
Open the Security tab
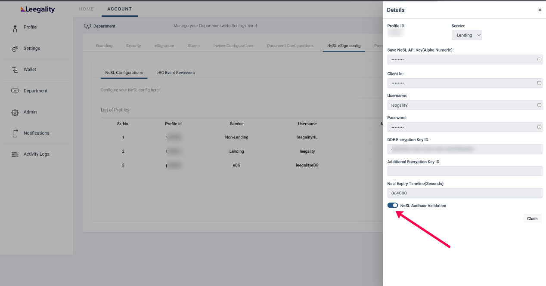coord(133,46)
